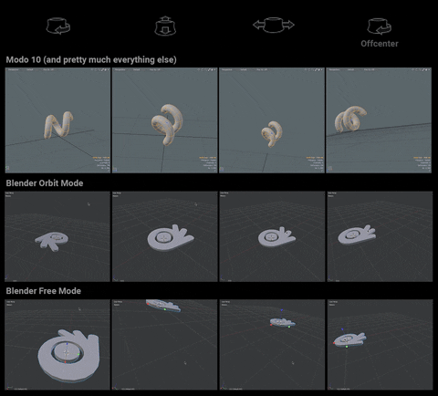Viewport: 438px width, 396px height.
Task: Click axis gizmo in first Modo viewport corner
Action: 7,168
